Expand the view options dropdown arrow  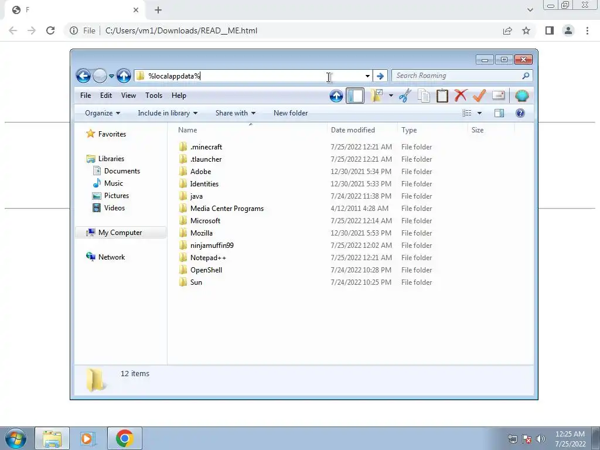pyautogui.click(x=479, y=113)
